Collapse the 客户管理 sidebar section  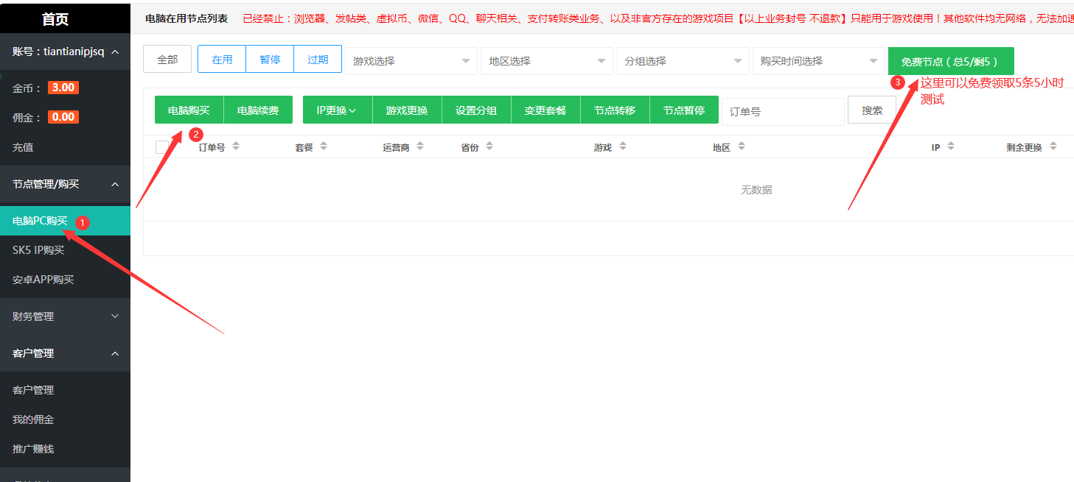click(65, 352)
